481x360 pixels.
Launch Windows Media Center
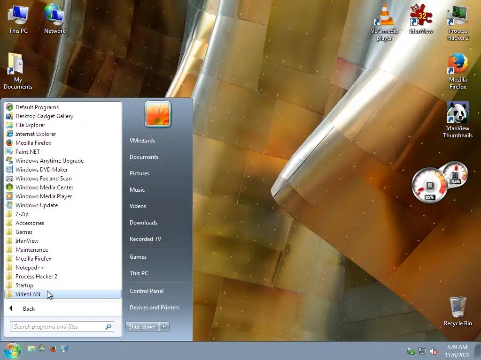[x=63, y=187]
